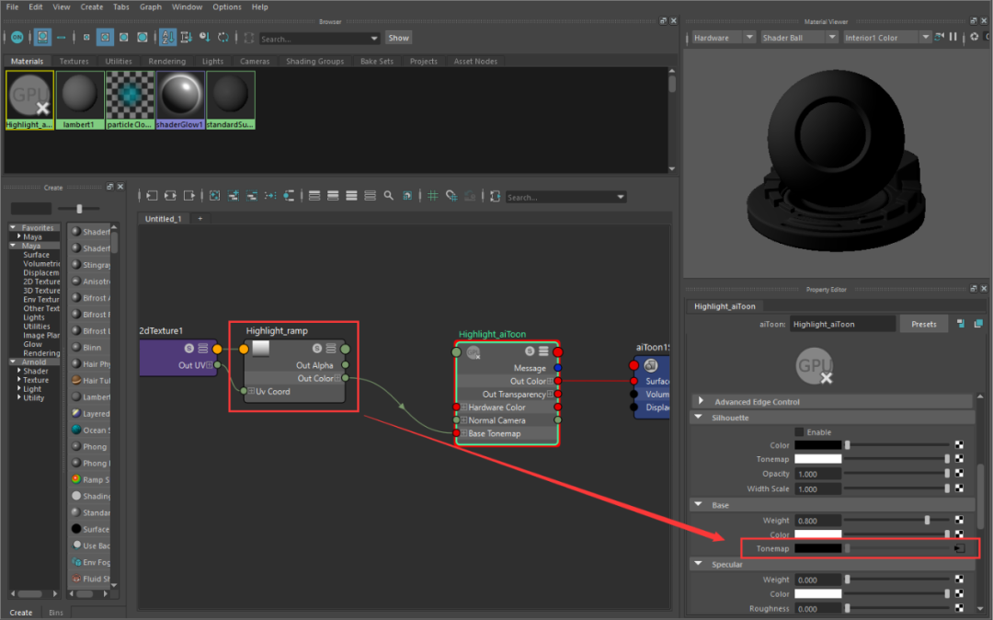The height and width of the screenshot is (620, 993).
Task: Click the Base Weight slider handle
Action: point(927,520)
